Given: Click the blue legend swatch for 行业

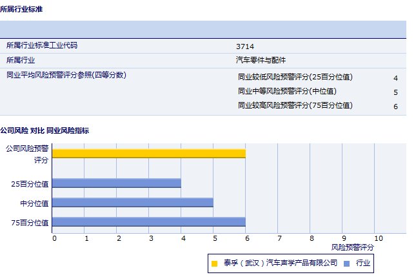Looking at the screenshot, I should pyautogui.click(x=347, y=263).
